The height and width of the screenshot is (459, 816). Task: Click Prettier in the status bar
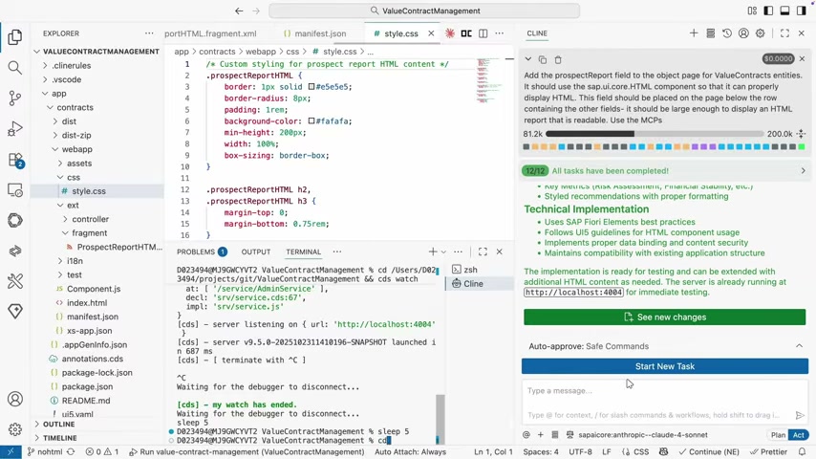tap(768, 451)
